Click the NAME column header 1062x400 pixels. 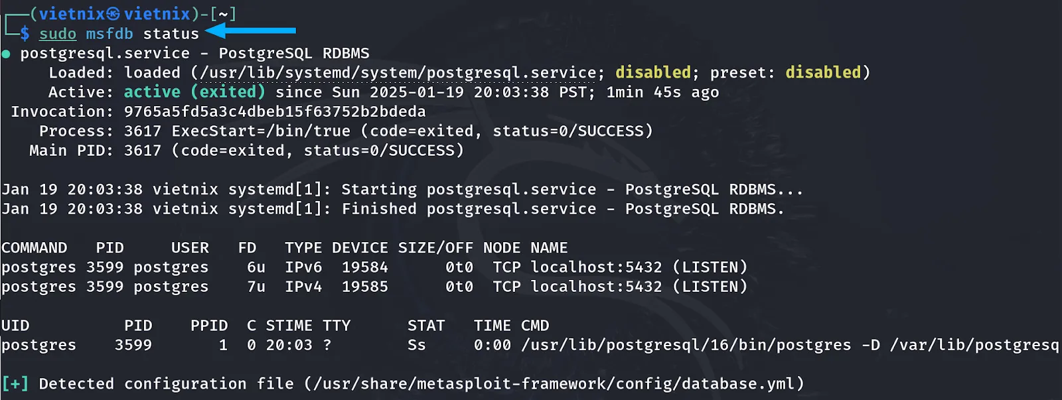click(549, 248)
